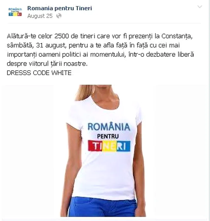Image resolution: width=210 pixels, height=221 pixels.
Task: Click the blue RI block in the shirt logo
Action: coord(123,146)
